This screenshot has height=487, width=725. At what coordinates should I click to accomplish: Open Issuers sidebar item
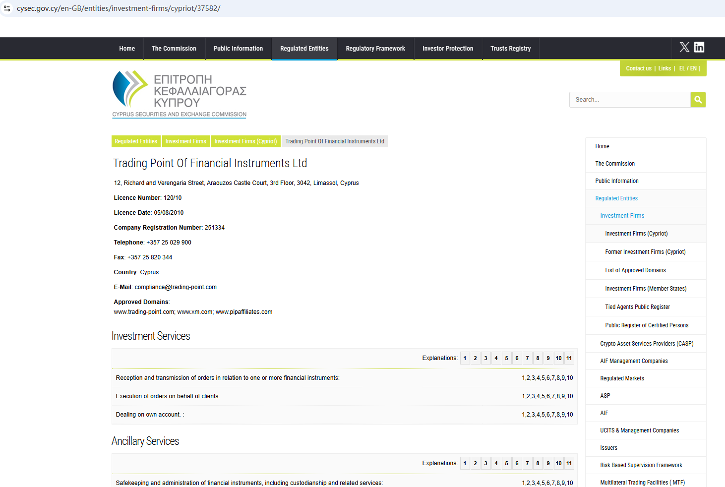click(646, 448)
